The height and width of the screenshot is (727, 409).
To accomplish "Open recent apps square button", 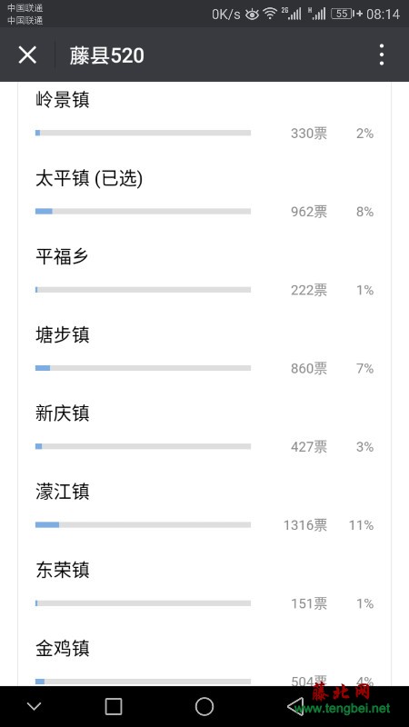I will coord(114,706).
